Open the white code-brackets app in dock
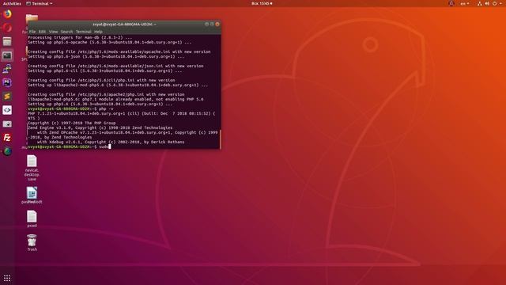The width and height of the screenshot is (506, 285). (7, 110)
